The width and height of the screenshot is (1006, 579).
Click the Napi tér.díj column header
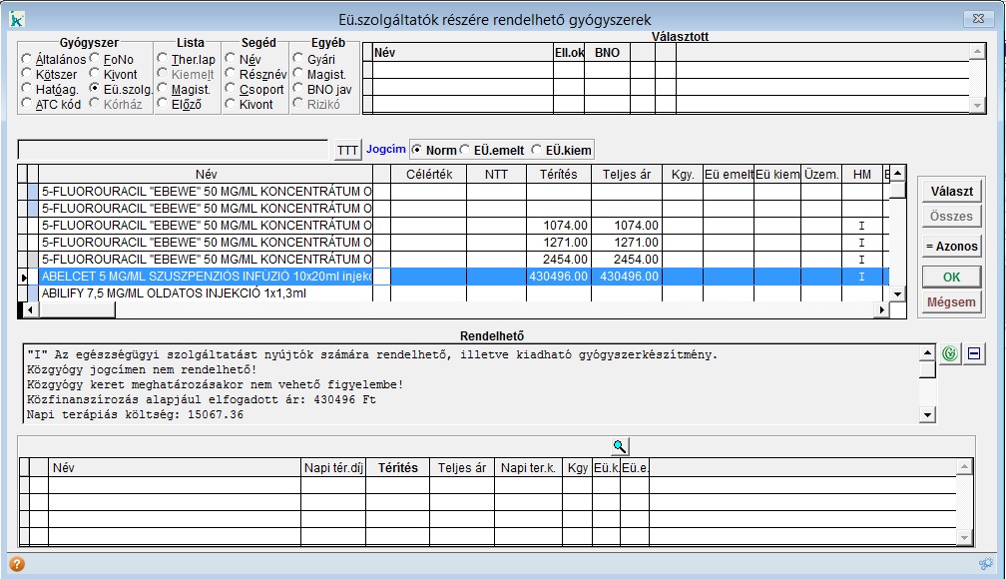333,468
